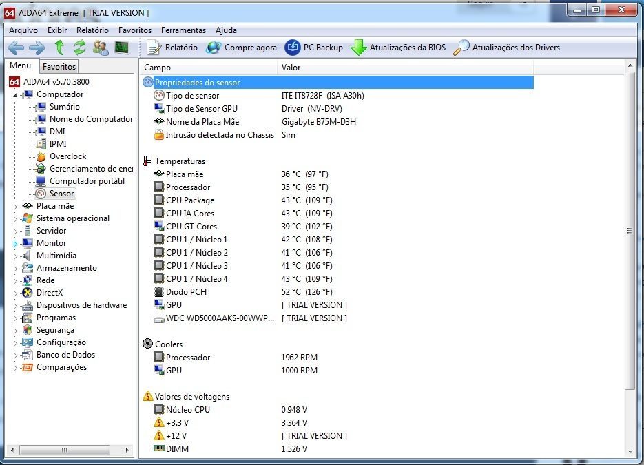Viewport: 644px width, 465px height.
Task: Click the Relatório report icon
Action: (x=154, y=48)
